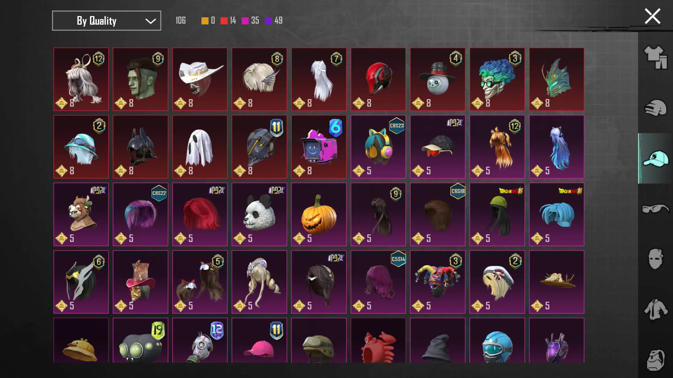Open the sunglasses category icon
This screenshot has width=673, height=378.
655,209
